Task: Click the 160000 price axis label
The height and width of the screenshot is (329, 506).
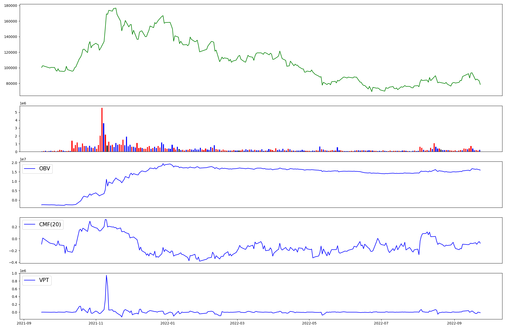Action: click(x=11, y=21)
